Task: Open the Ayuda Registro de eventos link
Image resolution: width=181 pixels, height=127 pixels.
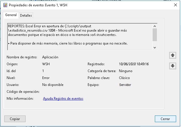Action: (63, 99)
